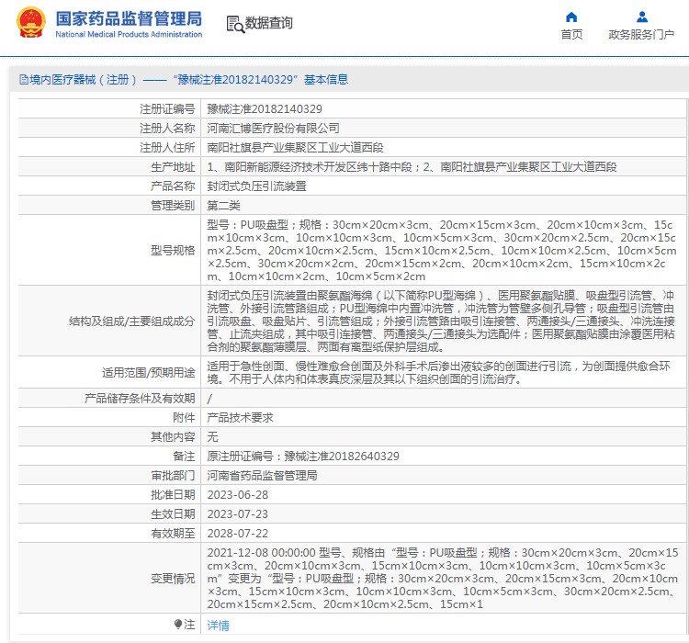Viewport: 689px width, 643px height.
Task: Click the 产品名称 row label
Action: 173,186
